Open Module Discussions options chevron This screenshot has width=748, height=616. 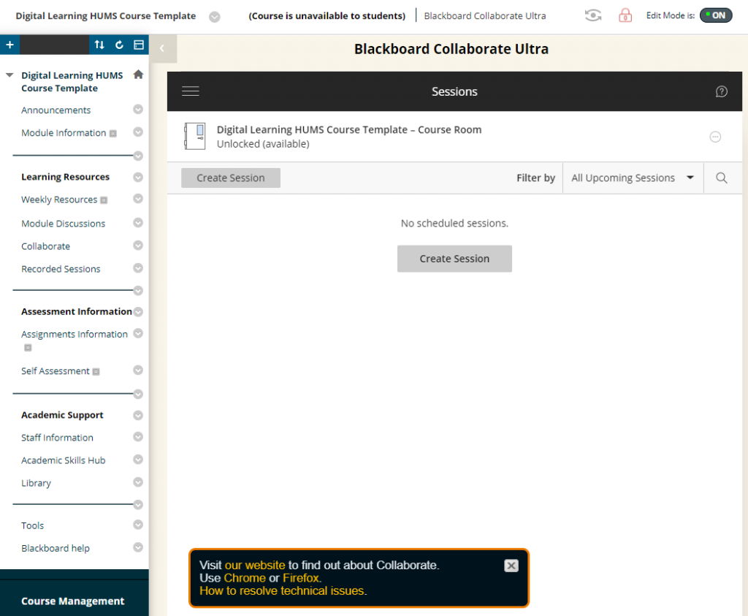point(138,222)
